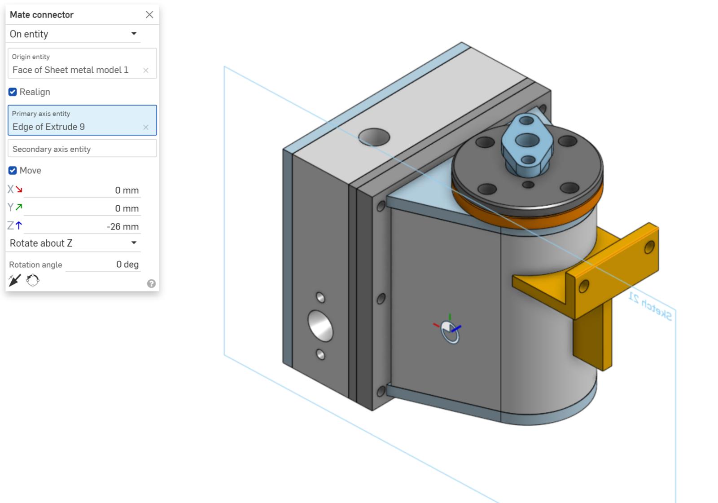Remove Face of Sheet metal model 1 selection
Image resolution: width=718 pixels, height=503 pixels.
[146, 71]
